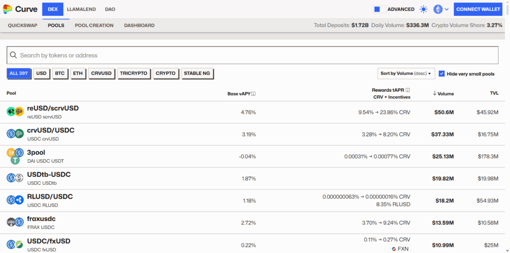
Task: Click the CONNECT WALLET button
Action: click(x=478, y=9)
